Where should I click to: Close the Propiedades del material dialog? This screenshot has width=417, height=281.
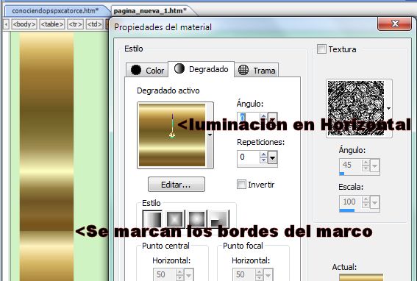click(395, 24)
